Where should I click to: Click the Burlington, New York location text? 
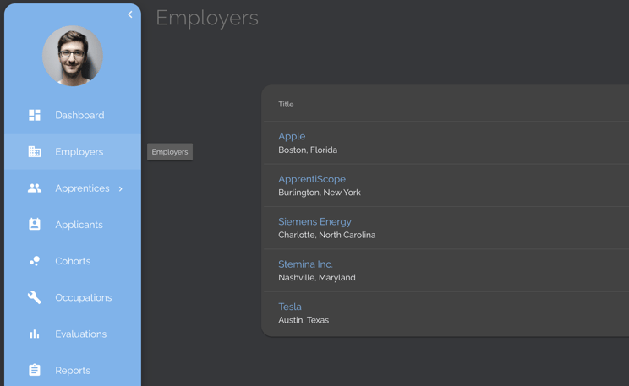tap(320, 193)
